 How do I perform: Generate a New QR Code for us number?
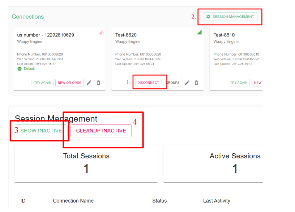click(x=69, y=83)
